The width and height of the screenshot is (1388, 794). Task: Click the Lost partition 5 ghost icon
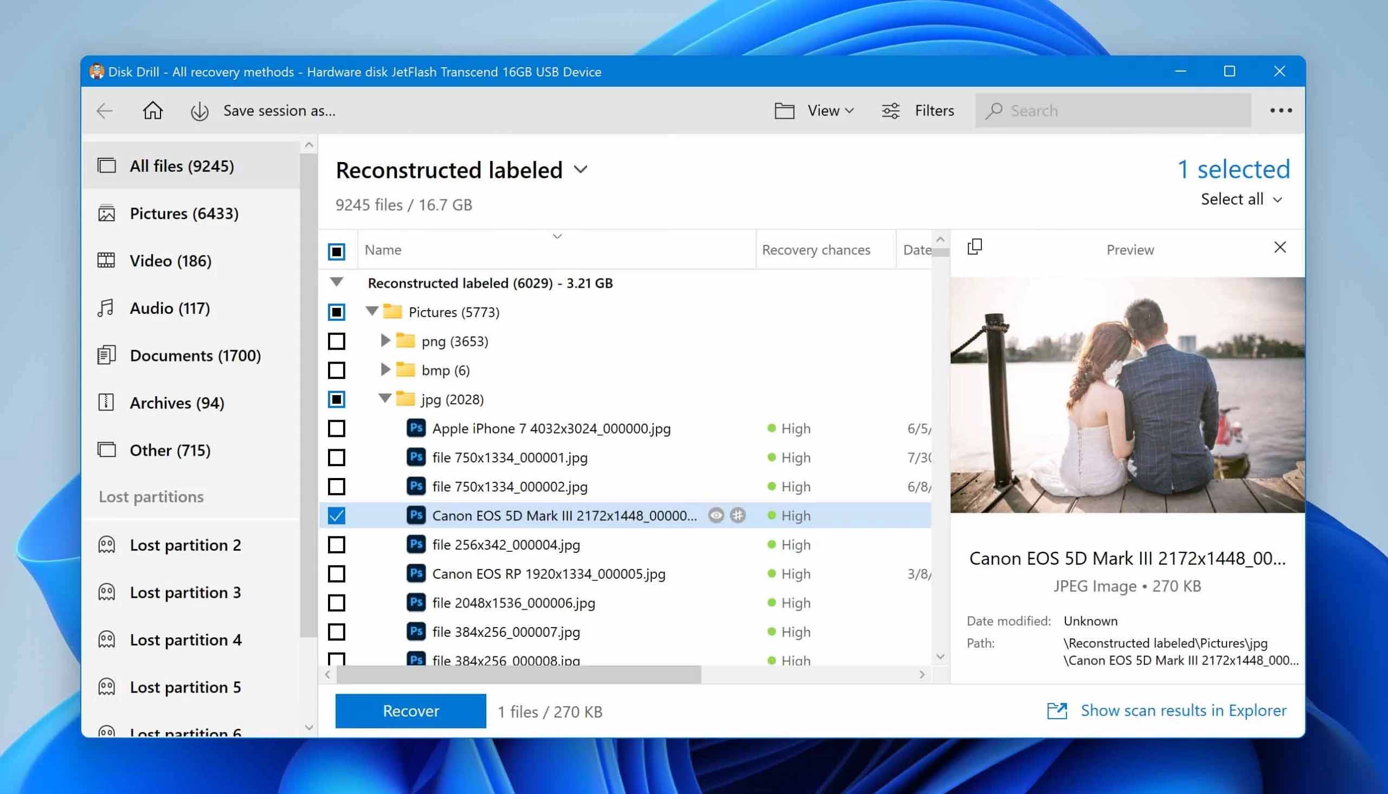[x=106, y=687]
